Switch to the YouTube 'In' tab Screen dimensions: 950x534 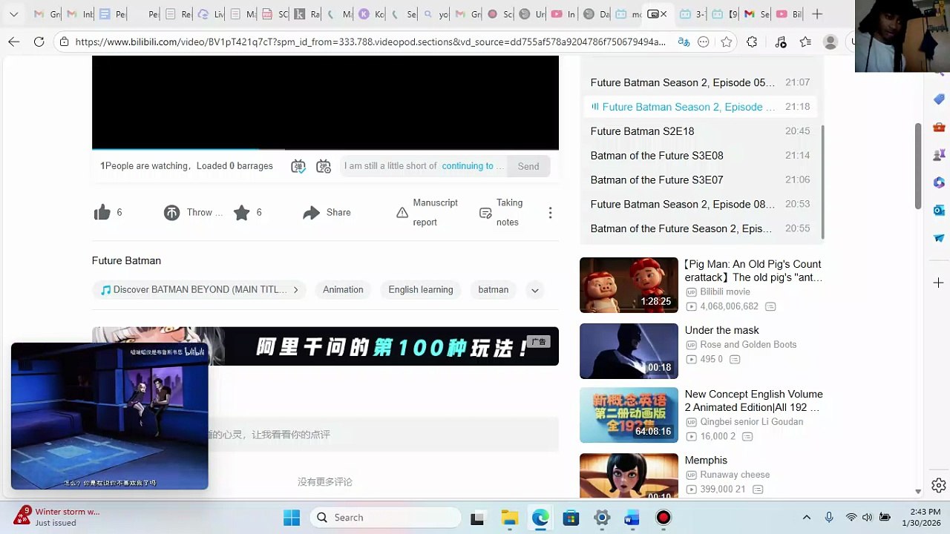click(x=563, y=14)
